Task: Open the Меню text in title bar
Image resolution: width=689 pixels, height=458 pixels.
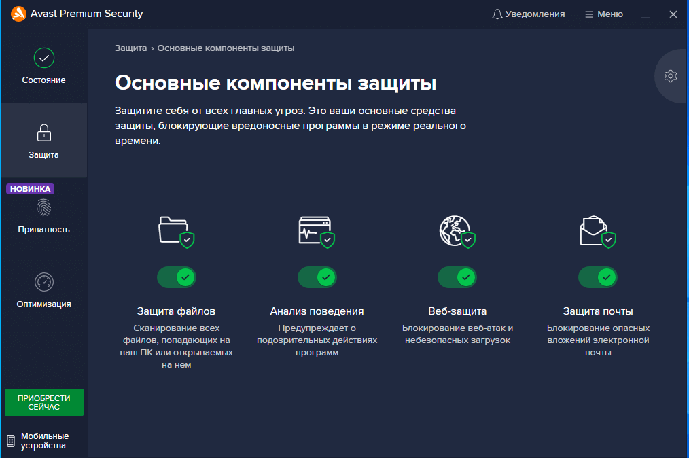Action: pyautogui.click(x=610, y=14)
